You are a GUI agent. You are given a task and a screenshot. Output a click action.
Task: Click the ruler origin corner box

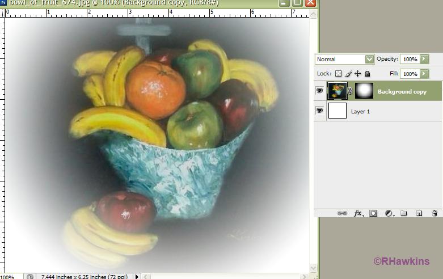2,13
